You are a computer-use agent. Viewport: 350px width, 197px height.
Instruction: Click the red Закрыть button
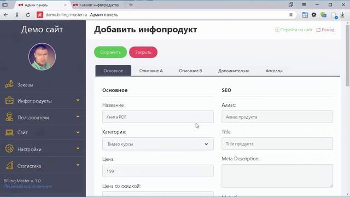(x=143, y=53)
